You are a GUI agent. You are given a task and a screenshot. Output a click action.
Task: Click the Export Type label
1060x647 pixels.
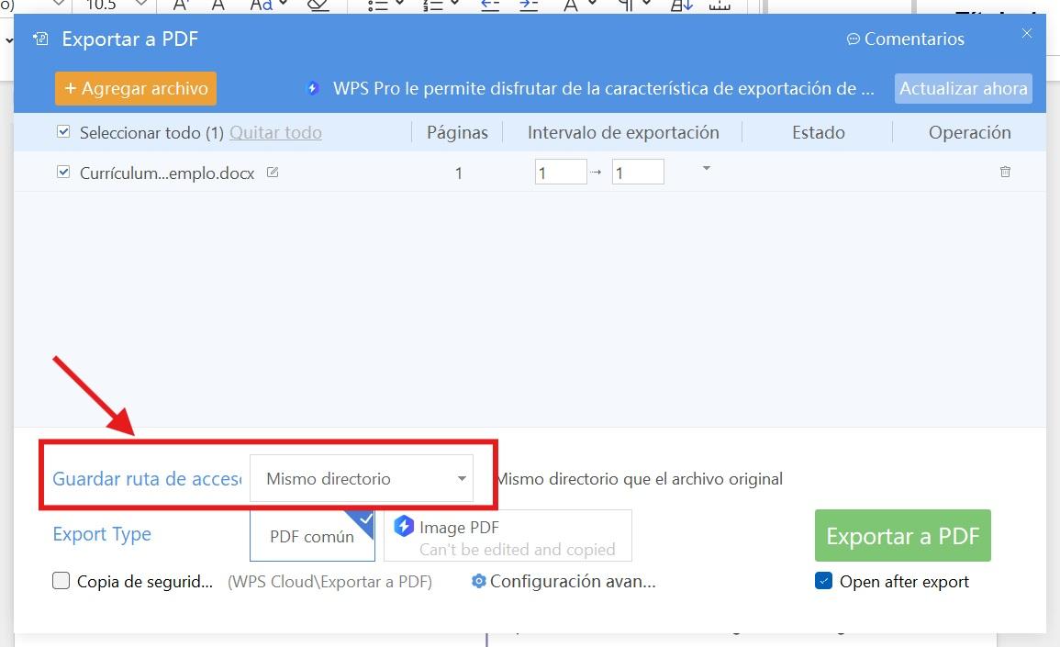click(102, 534)
